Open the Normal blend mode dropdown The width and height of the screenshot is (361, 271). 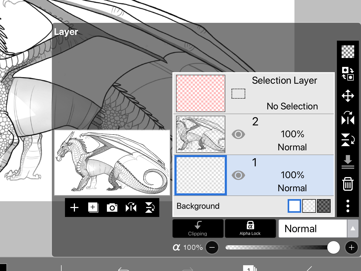[x=313, y=229]
